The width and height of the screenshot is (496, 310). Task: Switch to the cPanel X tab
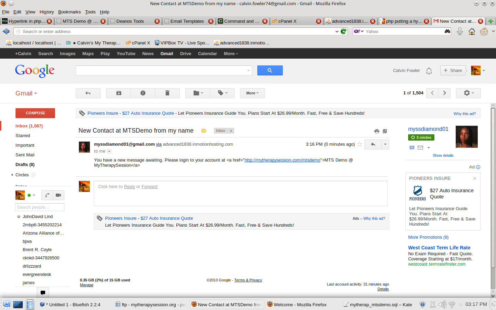pos(297,21)
